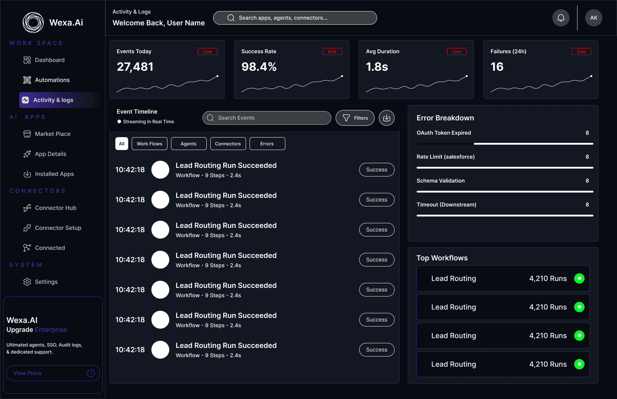Click the last event's Success badge

tap(377, 350)
